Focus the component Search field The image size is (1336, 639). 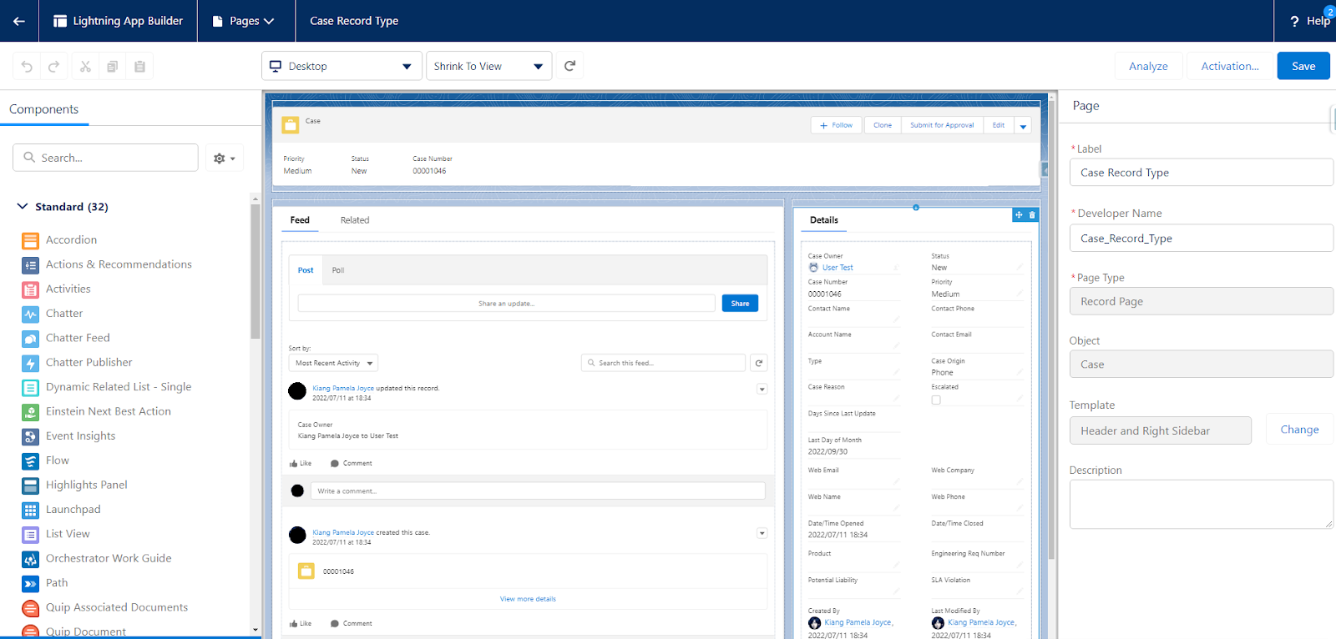click(x=105, y=158)
